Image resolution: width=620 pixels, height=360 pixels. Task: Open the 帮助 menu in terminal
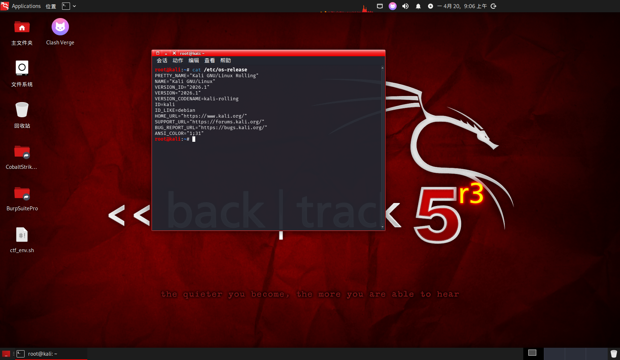point(226,61)
